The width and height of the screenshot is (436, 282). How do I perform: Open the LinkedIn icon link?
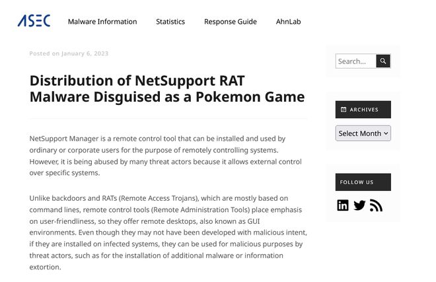pyautogui.click(x=343, y=205)
